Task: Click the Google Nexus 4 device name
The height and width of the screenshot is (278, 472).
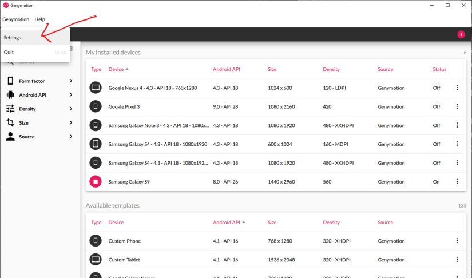Action: click(x=153, y=88)
